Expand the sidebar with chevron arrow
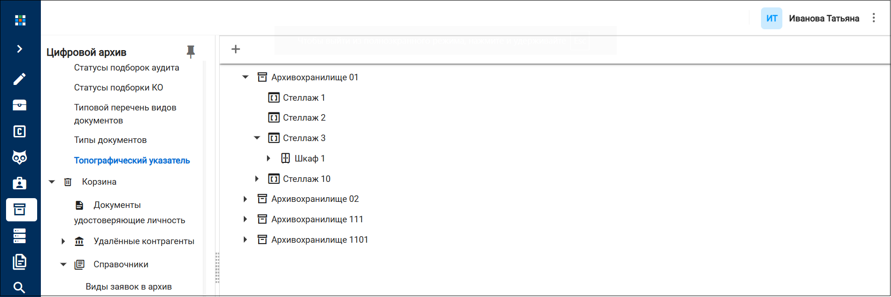 [20, 49]
